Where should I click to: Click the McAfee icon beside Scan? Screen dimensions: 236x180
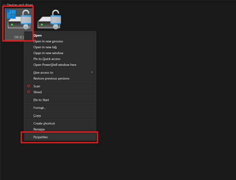pos(29,86)
